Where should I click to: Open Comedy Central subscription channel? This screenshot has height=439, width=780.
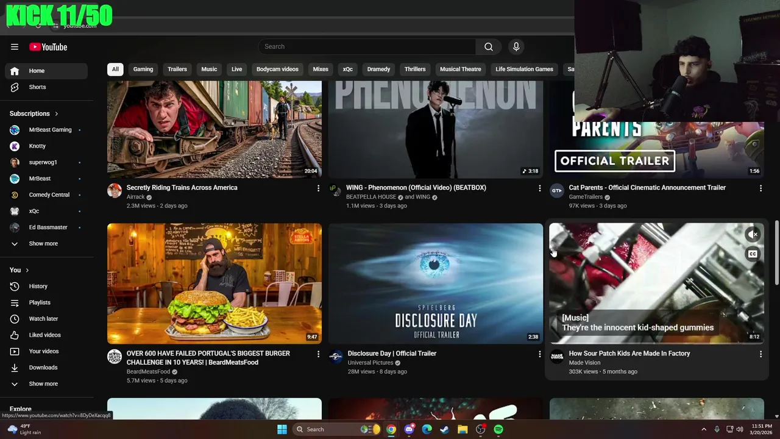point(46,195)
